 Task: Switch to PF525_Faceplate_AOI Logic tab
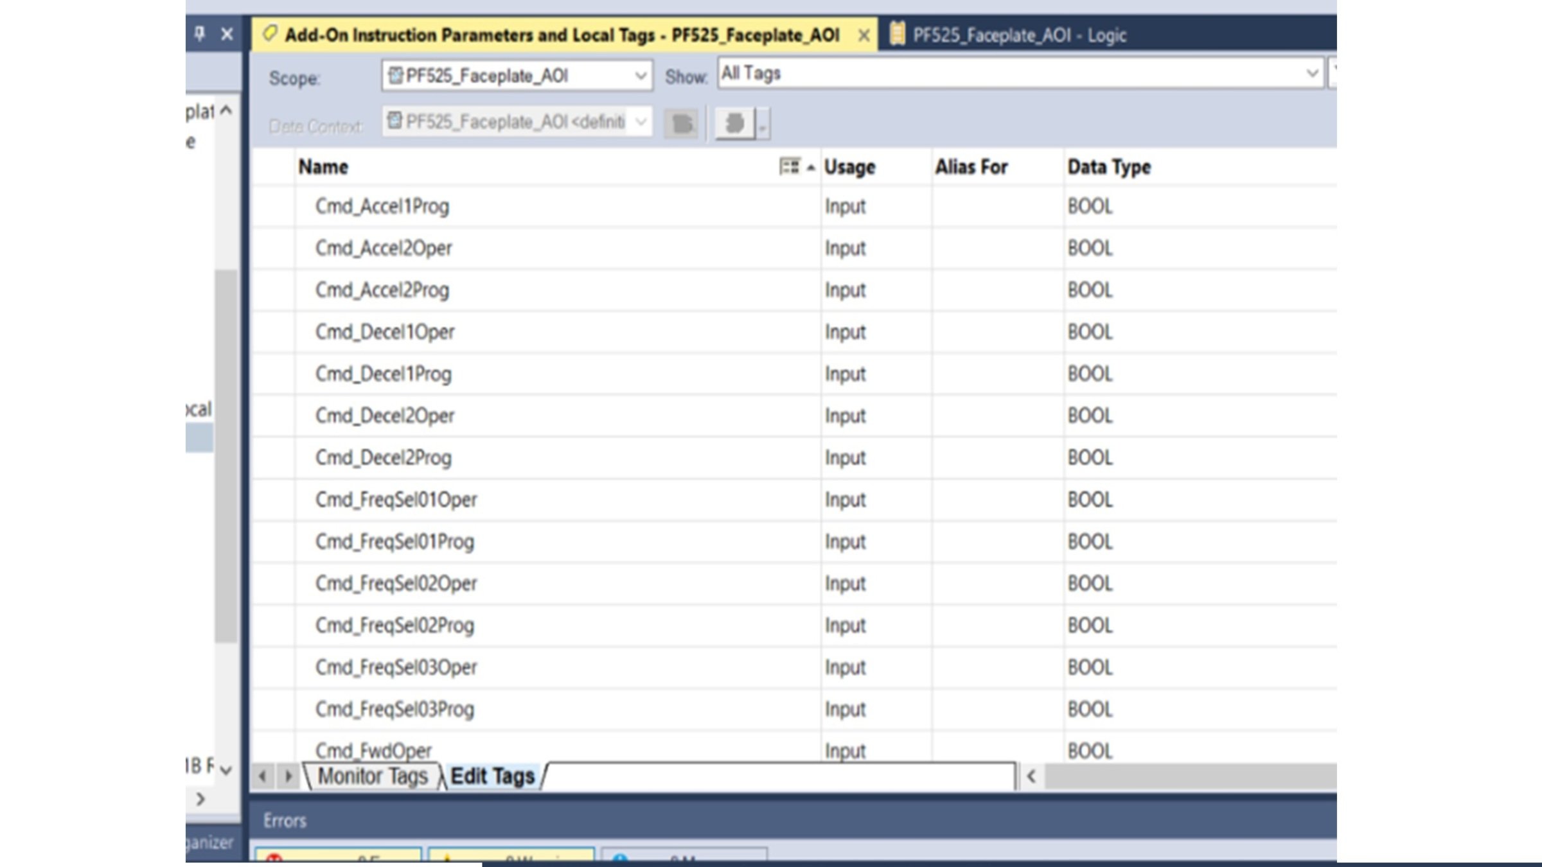point(1018,35)
